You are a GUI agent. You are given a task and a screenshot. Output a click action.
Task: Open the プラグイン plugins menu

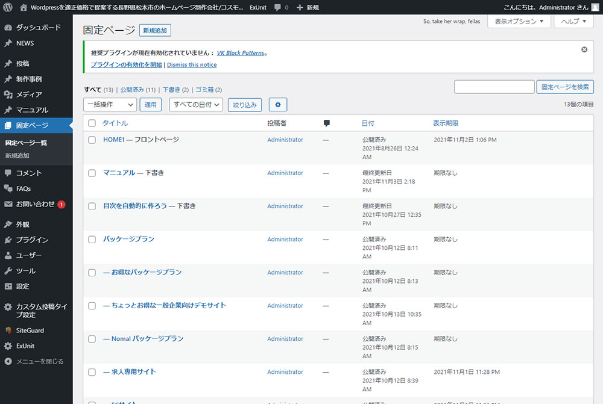point(32,240)
